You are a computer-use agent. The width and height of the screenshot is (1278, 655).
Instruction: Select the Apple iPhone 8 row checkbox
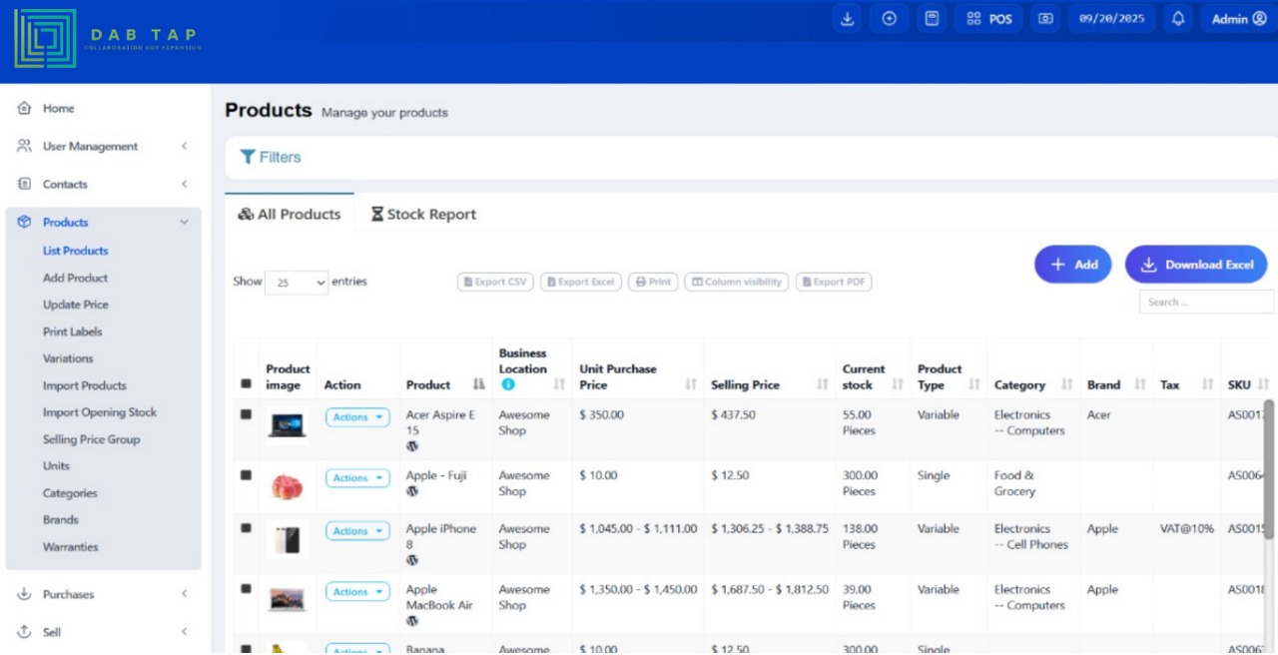[x=246, y=528]
